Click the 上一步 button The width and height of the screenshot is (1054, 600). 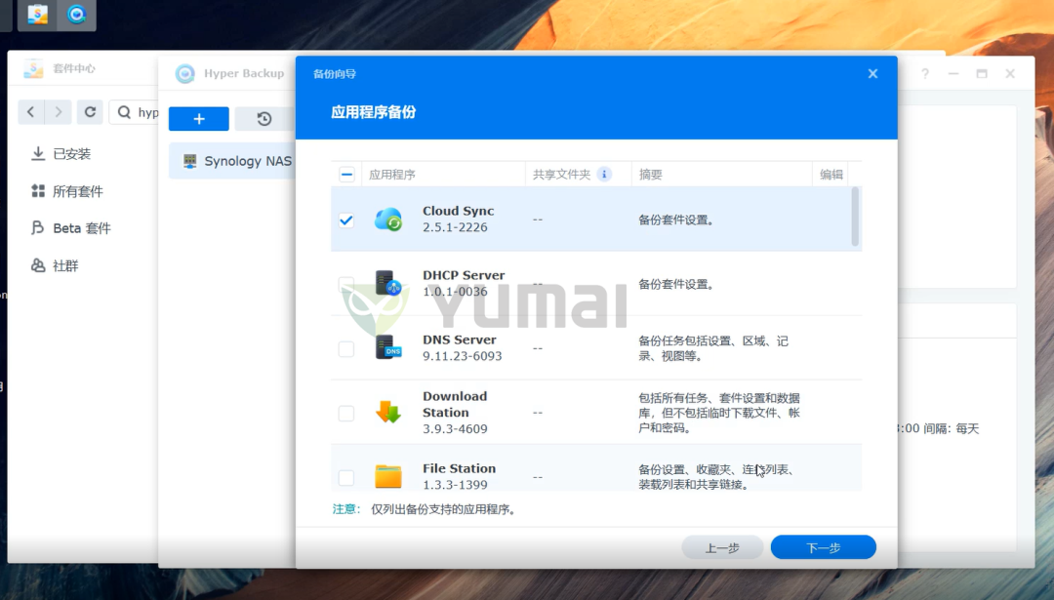point(722,546)
